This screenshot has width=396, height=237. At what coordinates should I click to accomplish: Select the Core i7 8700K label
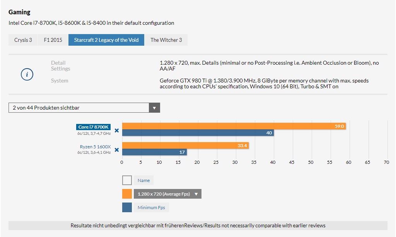(x=94, y=127)
